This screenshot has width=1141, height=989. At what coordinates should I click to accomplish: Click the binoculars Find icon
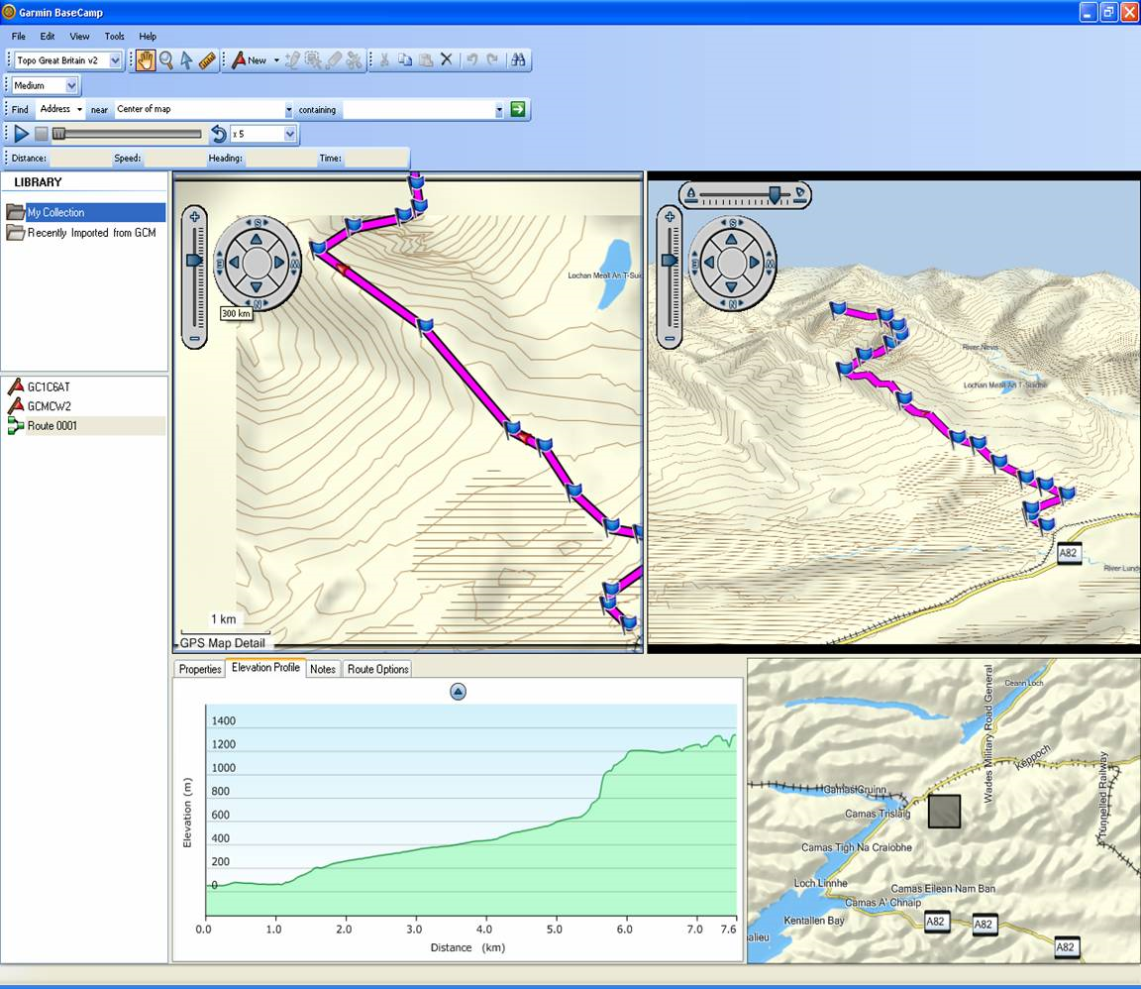click(518, 60)
